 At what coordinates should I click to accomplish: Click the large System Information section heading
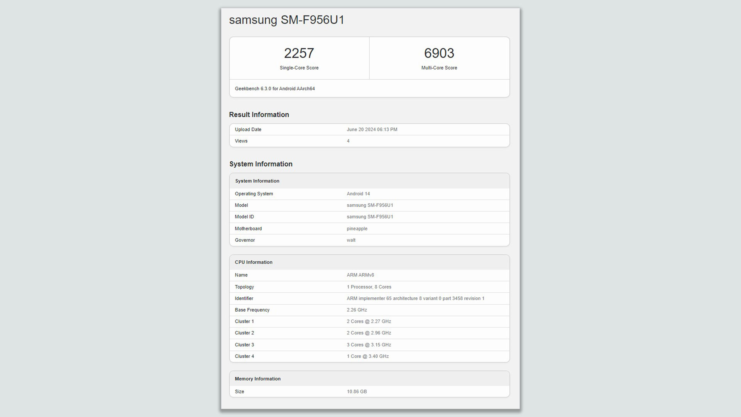[261, 164]
